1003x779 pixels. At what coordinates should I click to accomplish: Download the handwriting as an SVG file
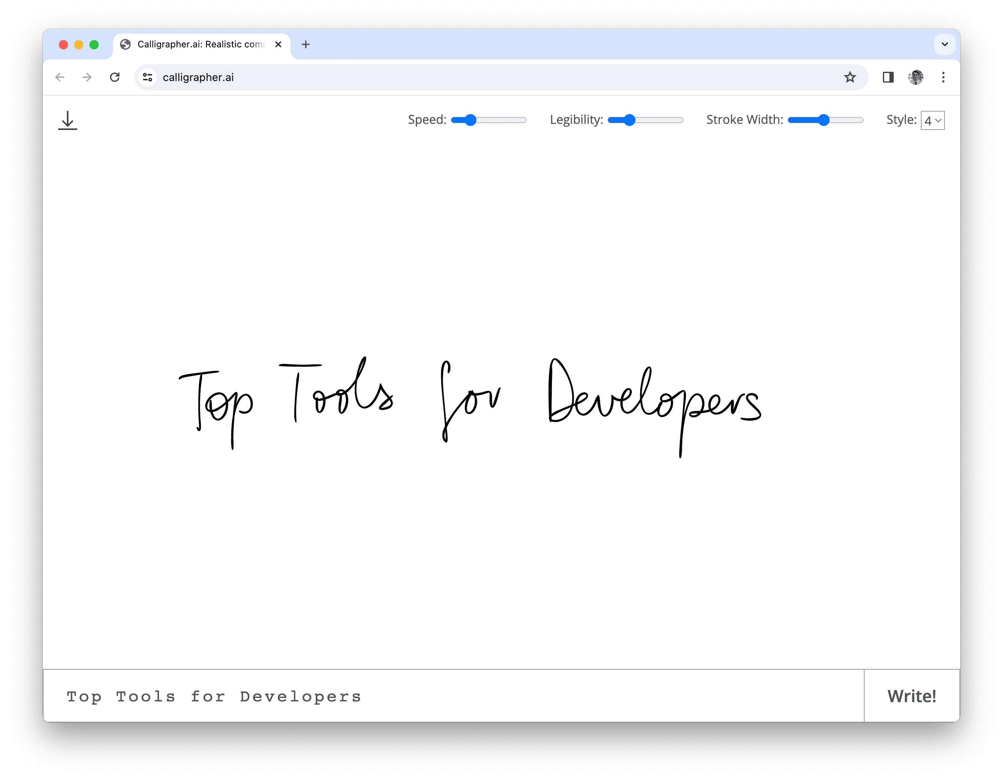pos(68,120)
